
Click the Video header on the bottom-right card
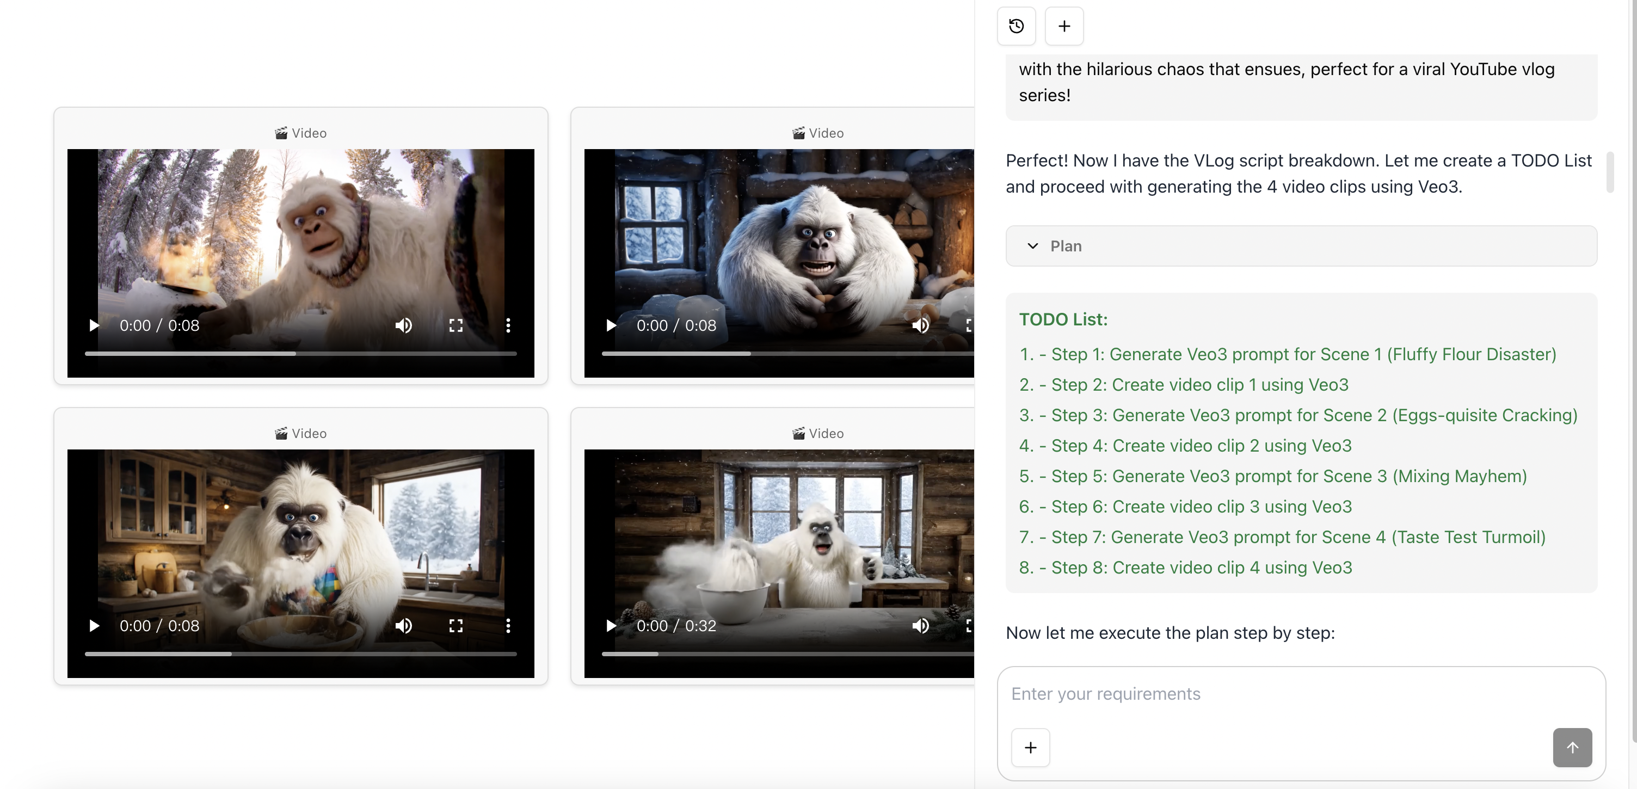coord(818,433)
